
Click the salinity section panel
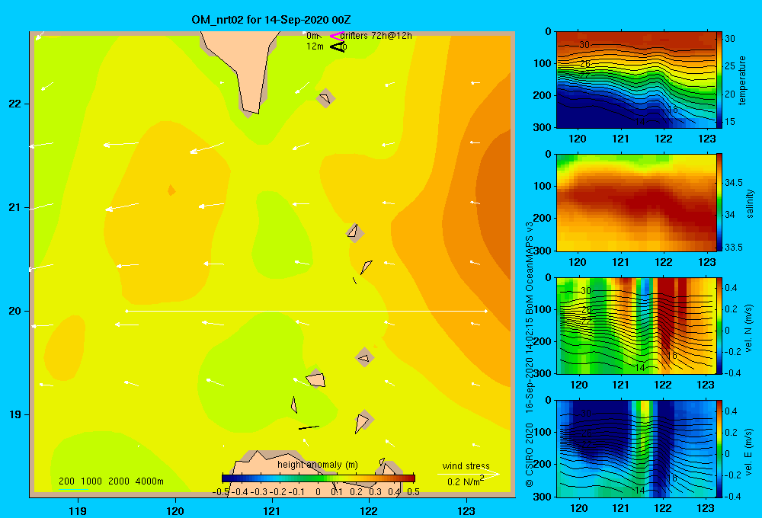(636, 203)
